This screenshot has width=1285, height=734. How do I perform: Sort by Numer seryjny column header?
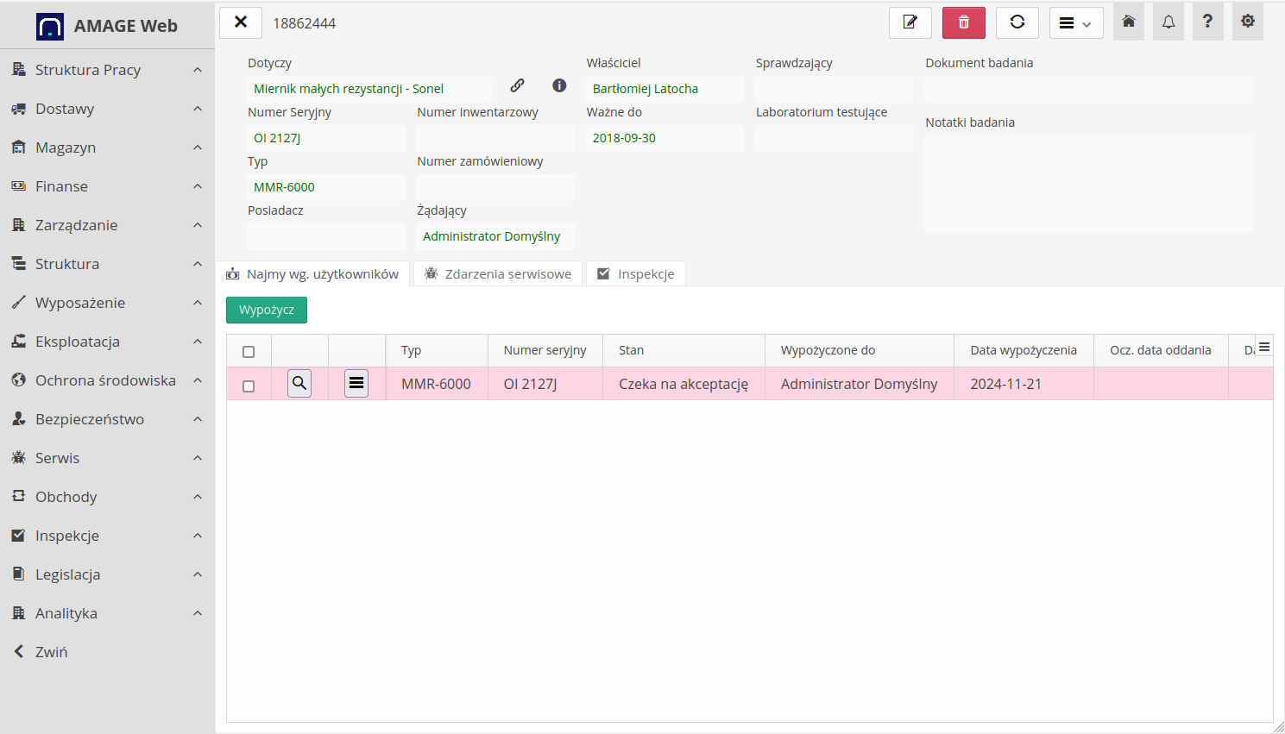[x=545, y=350]
